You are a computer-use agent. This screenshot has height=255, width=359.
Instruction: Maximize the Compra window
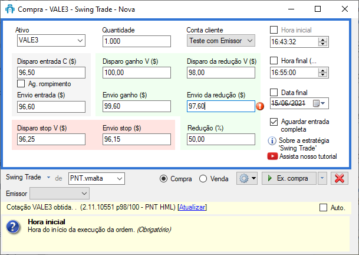pyautogui.click(x=318, y=9)
